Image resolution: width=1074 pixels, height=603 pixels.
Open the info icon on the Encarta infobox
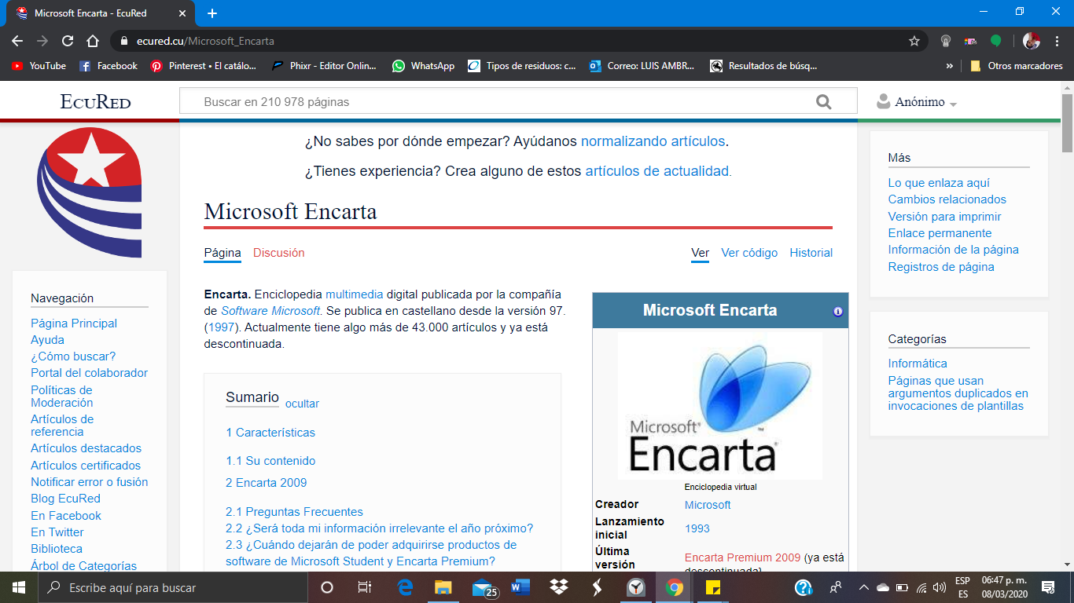pyautogui.click(x=837, y=309)
